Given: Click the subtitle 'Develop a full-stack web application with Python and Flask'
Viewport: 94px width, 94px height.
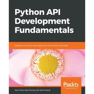Looking at the screenshot, I should tap(41, 46).
